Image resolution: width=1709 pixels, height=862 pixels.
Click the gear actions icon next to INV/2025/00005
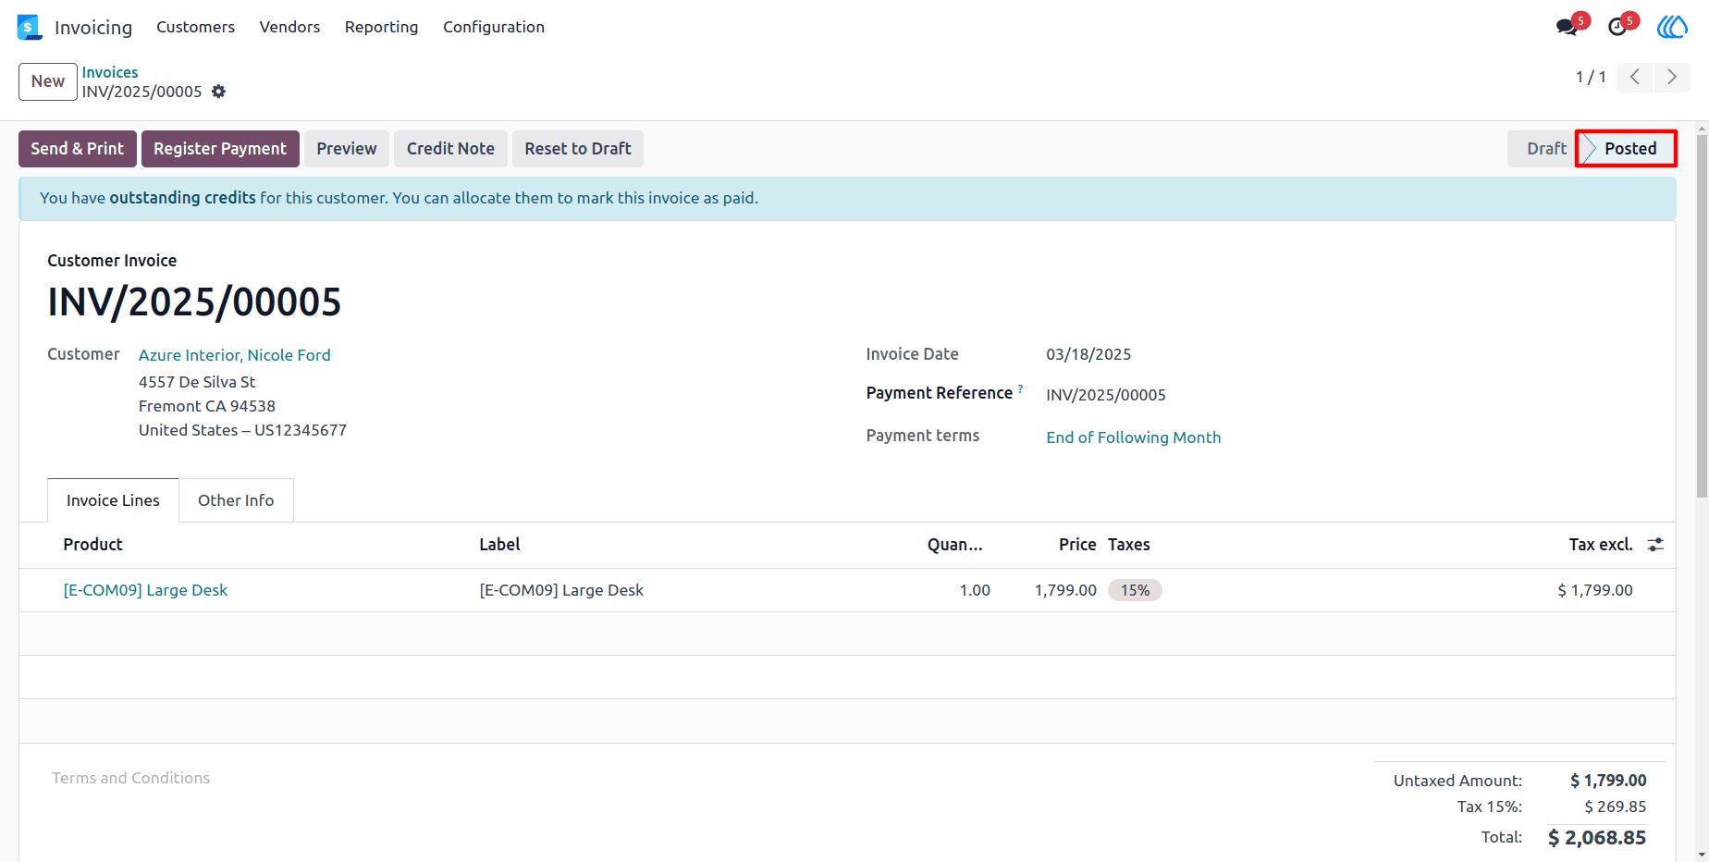point(218,92)
